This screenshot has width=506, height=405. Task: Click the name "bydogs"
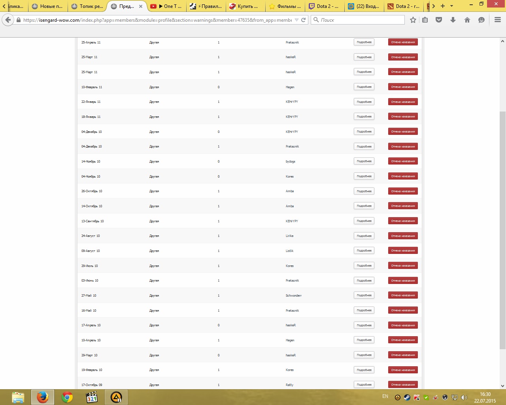coord(290,161)
